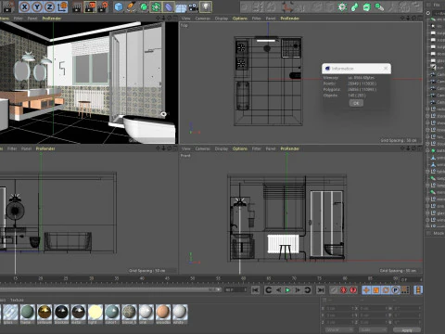Screen dimensions: 445x334
Task: Click Render to Picture Viewer icon
Action: (90, 6)
